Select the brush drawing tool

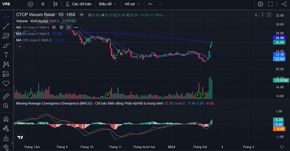6,45
